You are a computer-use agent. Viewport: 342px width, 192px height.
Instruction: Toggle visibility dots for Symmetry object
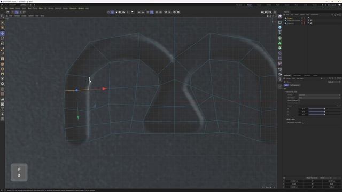304,23
